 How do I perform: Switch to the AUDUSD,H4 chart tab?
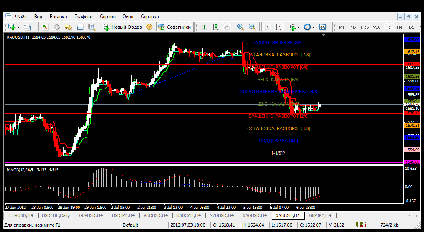[156, 215]
